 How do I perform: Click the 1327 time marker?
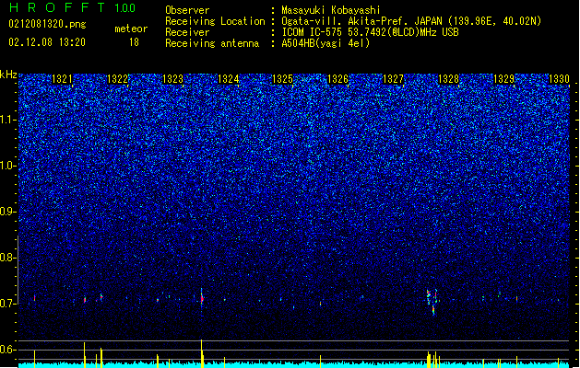[393, 79]
